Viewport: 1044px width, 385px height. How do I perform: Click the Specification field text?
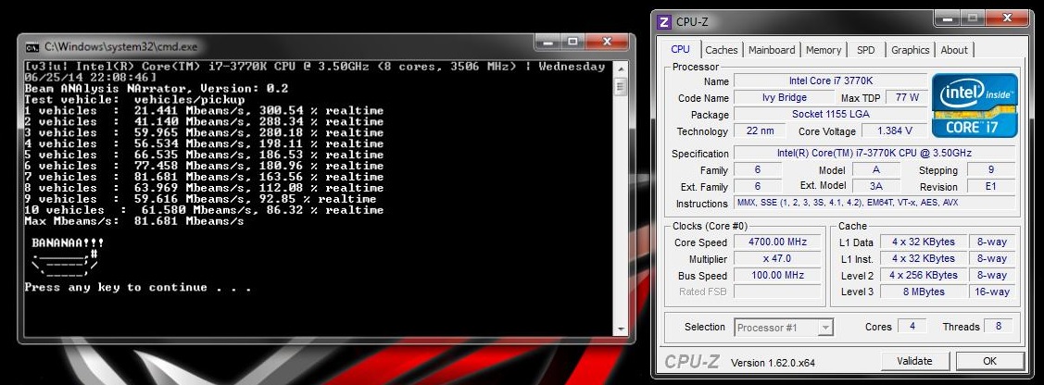874,153
